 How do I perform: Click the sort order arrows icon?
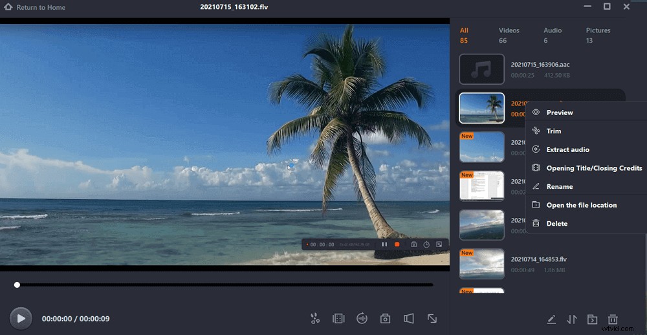(571, 319)
